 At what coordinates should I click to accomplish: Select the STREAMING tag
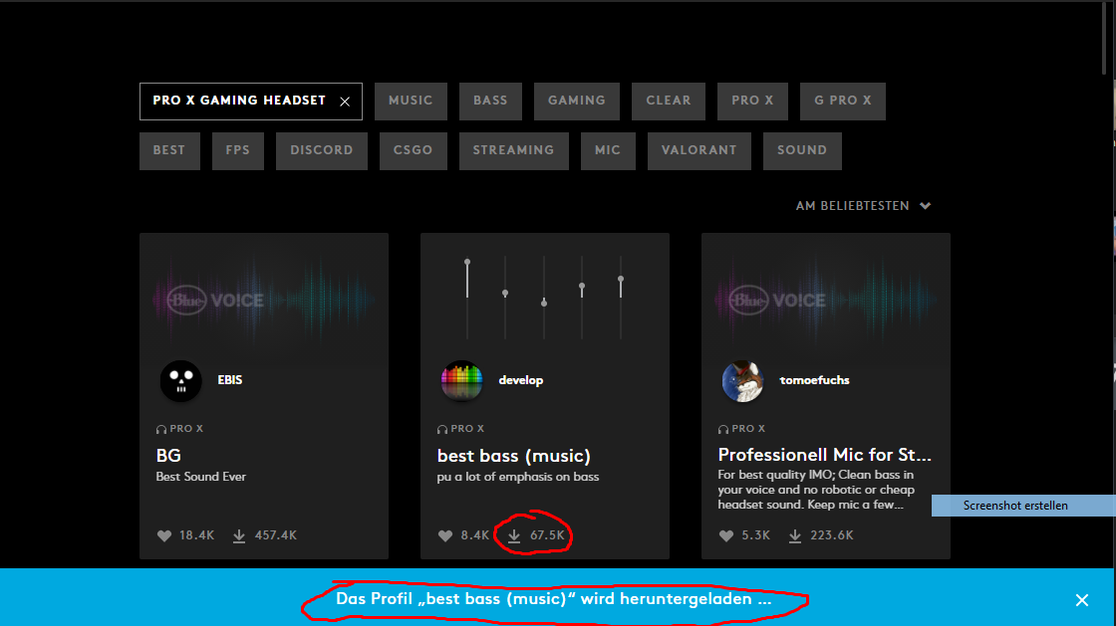pos(514,150)
